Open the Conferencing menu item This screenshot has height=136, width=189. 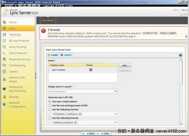click(17, 65)
